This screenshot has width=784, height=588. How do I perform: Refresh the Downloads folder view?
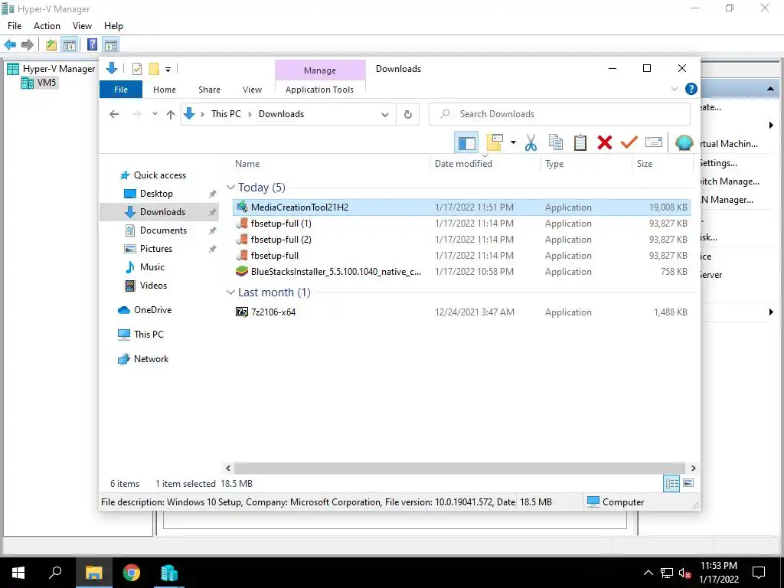point(407,115)
